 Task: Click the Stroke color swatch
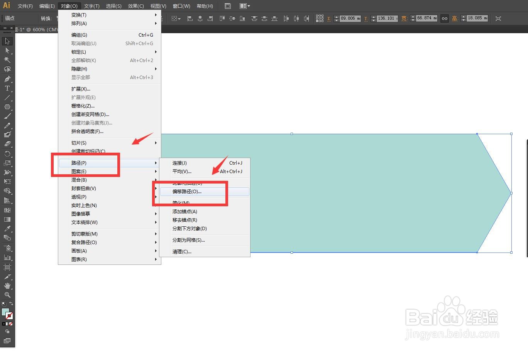(9, 316)
